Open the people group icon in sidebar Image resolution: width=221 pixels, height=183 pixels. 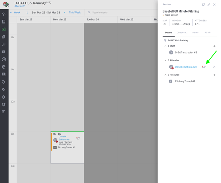tap(4, 37)
